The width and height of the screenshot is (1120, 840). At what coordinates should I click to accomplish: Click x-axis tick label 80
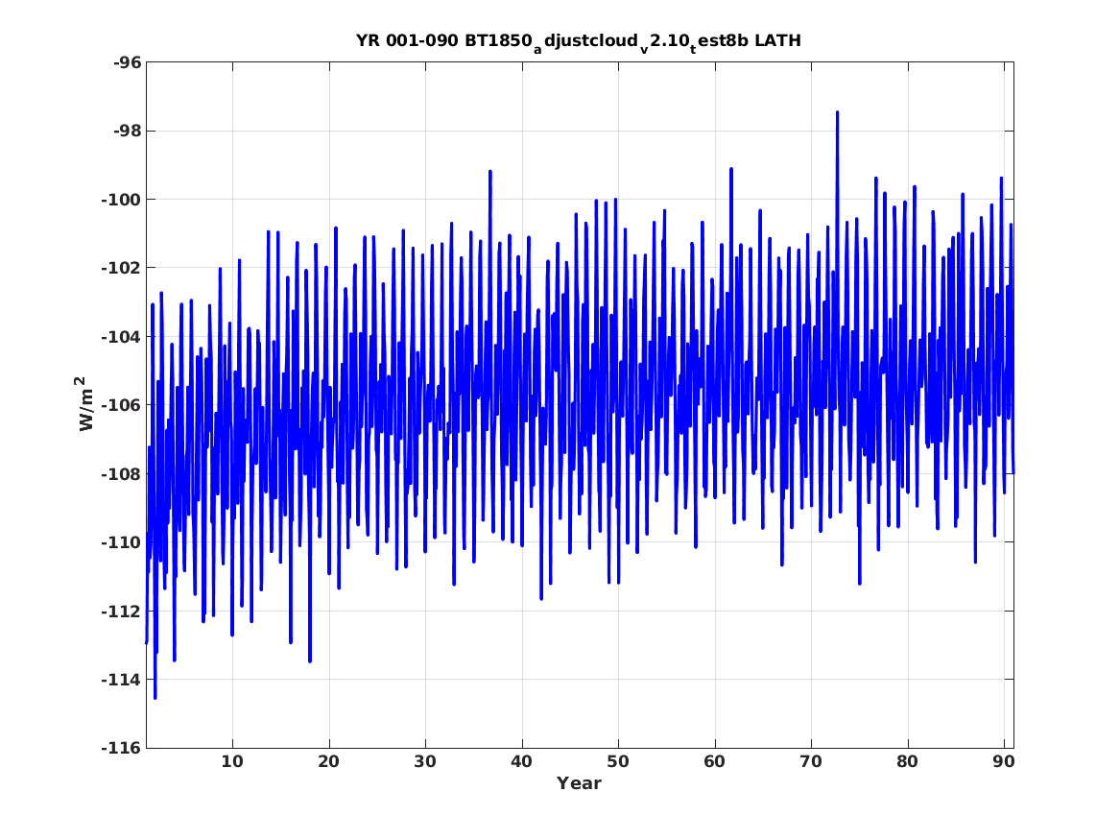point(907,761)
